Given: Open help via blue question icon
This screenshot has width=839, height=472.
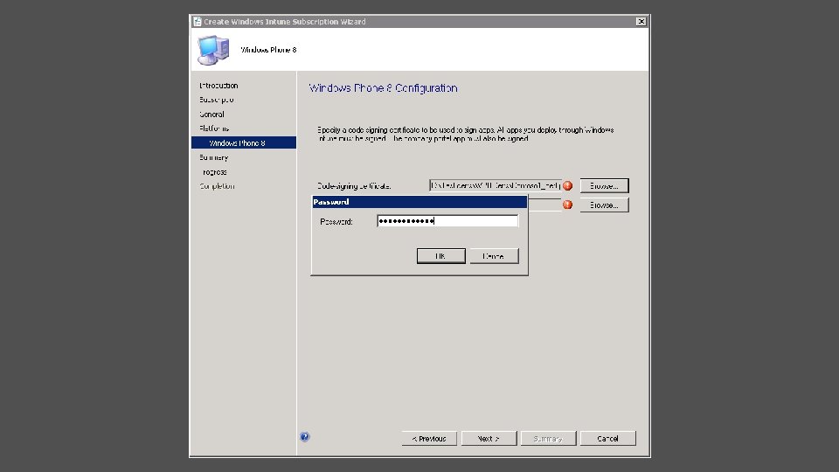Looking at the screenshot, I should click(x=305, y=437).
